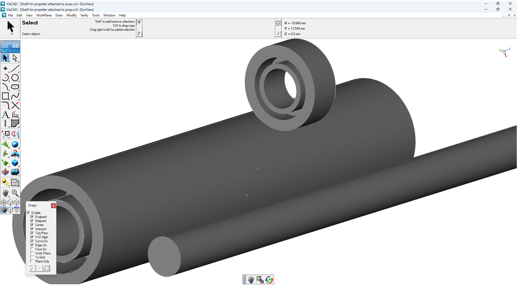
Task: Enable the Face On snap
Action: pos(32,249)
